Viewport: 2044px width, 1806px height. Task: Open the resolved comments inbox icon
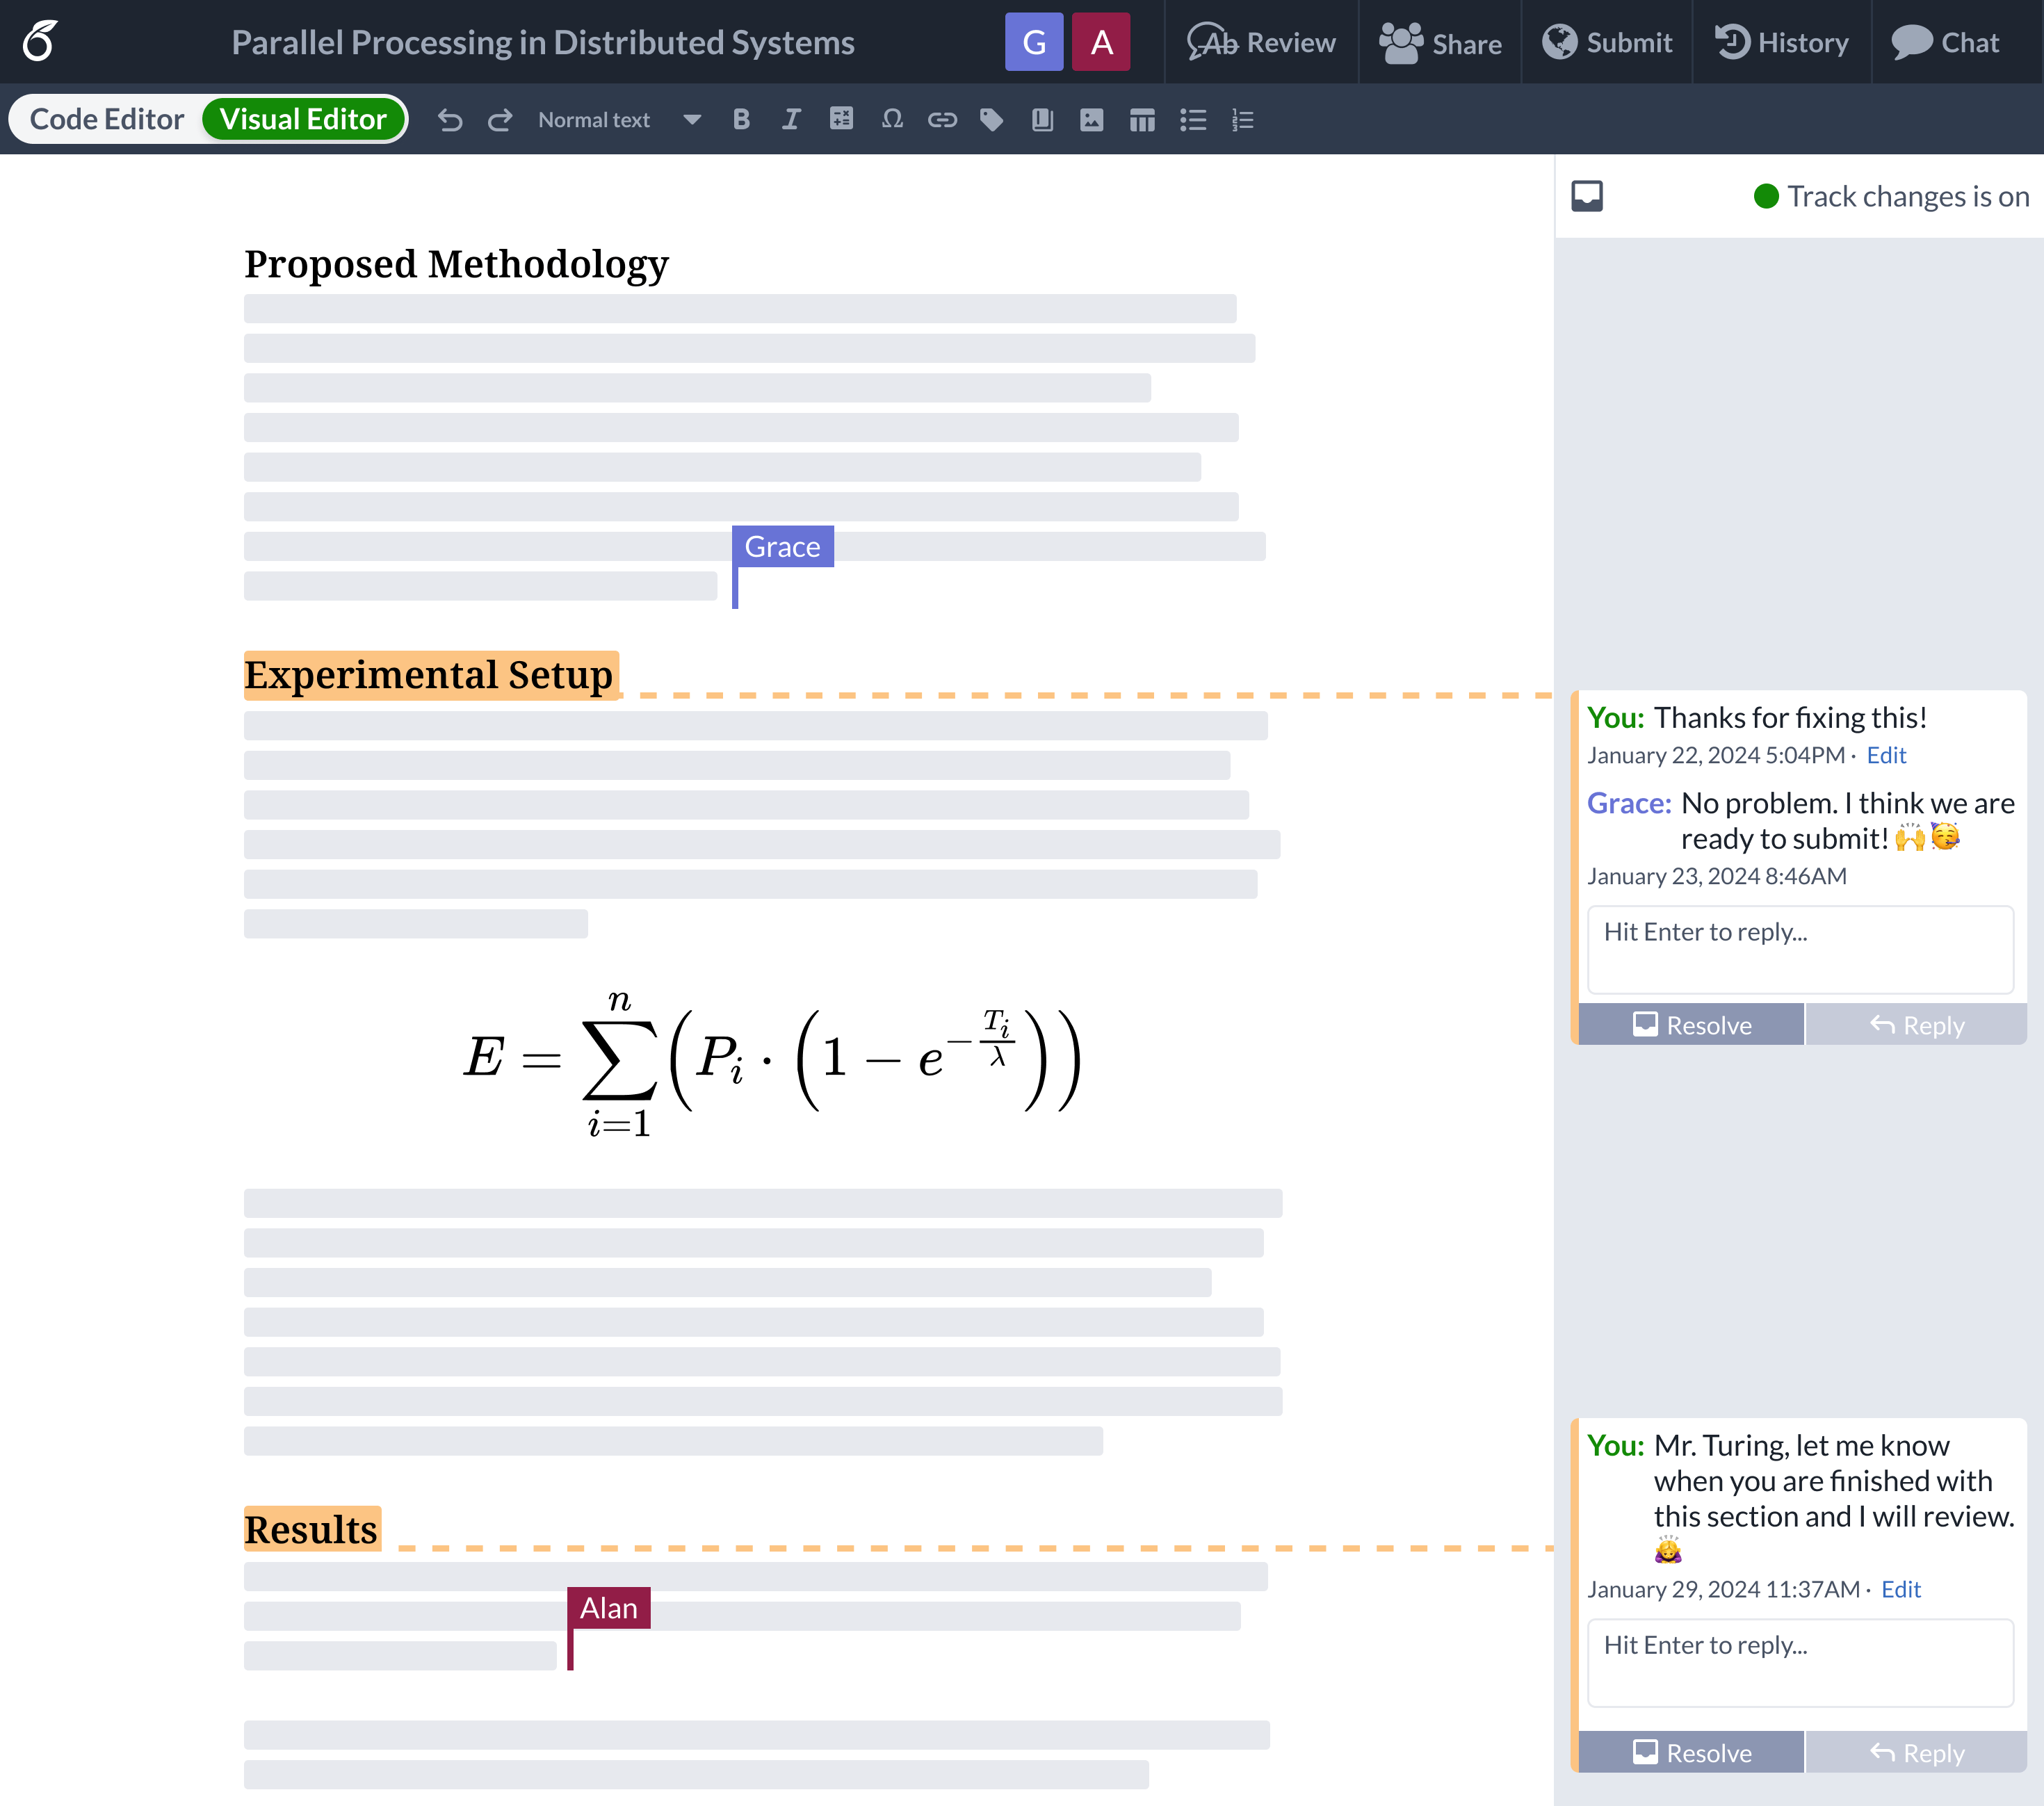pyautogui.click(x=1587, y=196)
